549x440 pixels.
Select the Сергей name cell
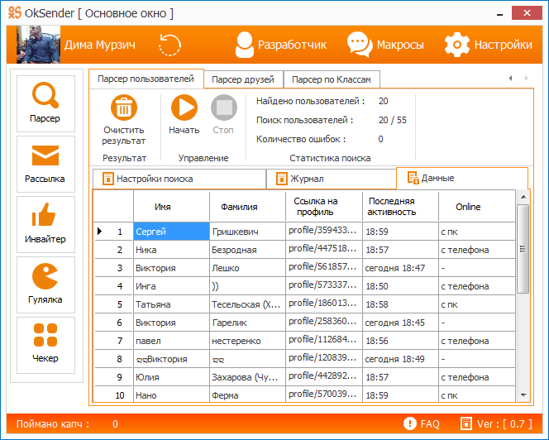point(171,232)
